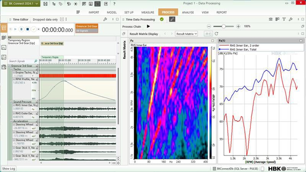Open the BK Connect 2024.1 main menu dropdown

(x=21, y=4)
